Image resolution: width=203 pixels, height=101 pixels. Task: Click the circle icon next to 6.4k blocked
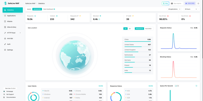coord(99,19)
